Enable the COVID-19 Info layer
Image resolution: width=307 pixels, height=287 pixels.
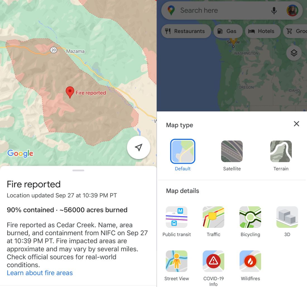tap(214, 261)
